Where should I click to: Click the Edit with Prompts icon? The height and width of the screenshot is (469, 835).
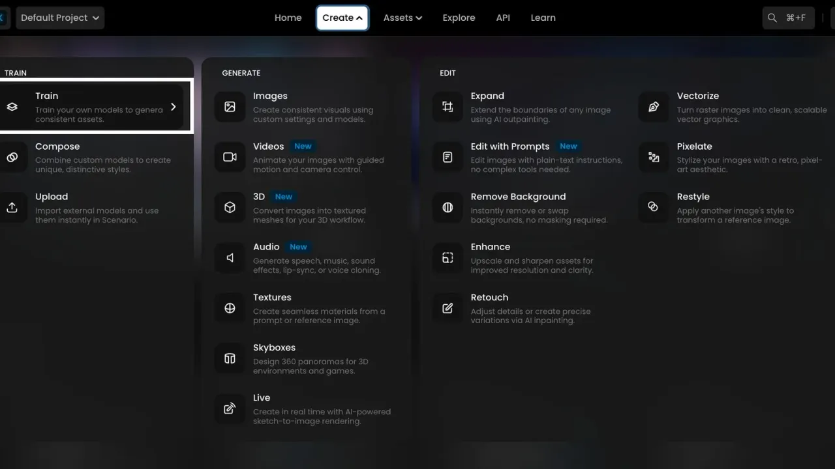pyautogui.click(x=448, y=157)
